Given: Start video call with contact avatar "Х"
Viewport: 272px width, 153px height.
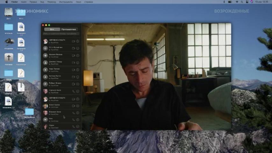Looking at the screenshot, I should point(73,70).
